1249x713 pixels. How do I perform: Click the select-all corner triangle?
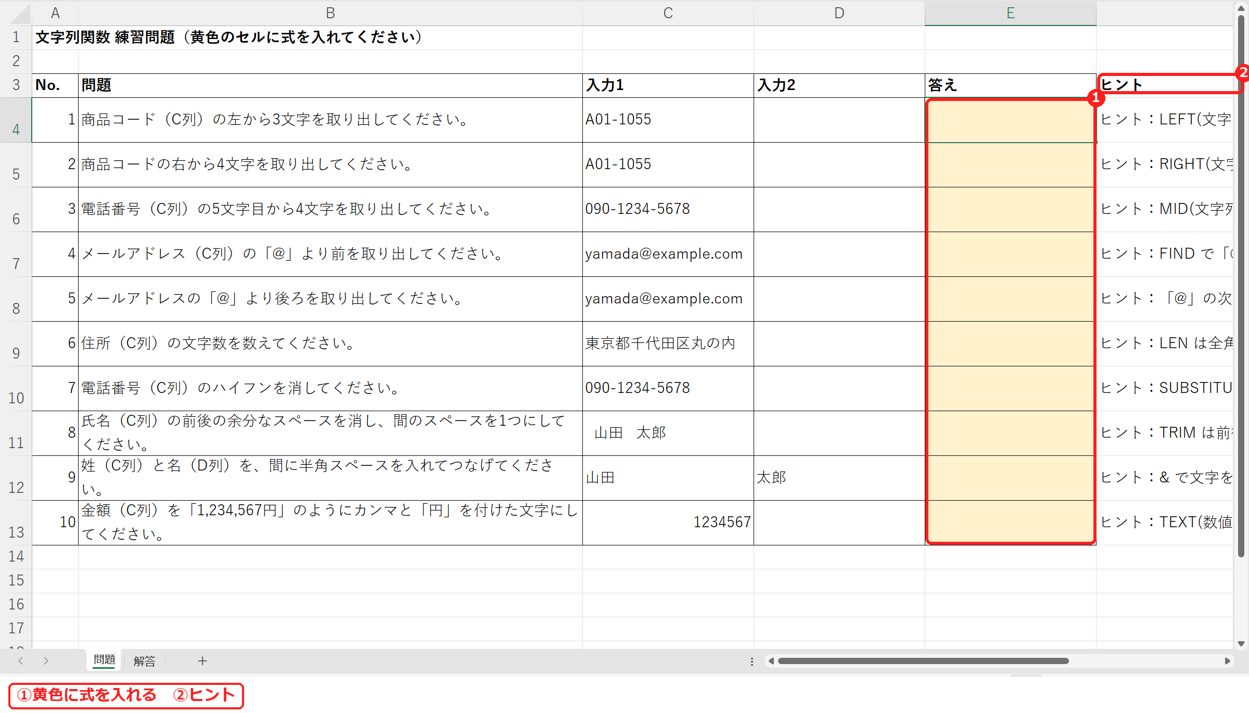coord(20,13)
